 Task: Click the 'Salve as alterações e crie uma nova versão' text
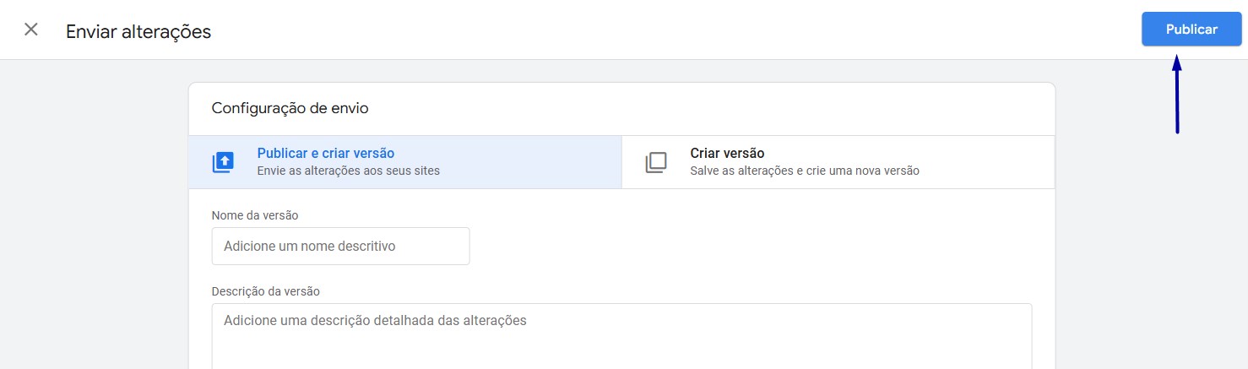point(805,171)
